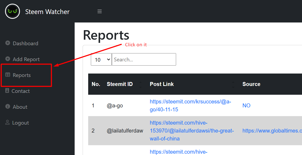Click the No. column header
302x155 pixels.
96,84
